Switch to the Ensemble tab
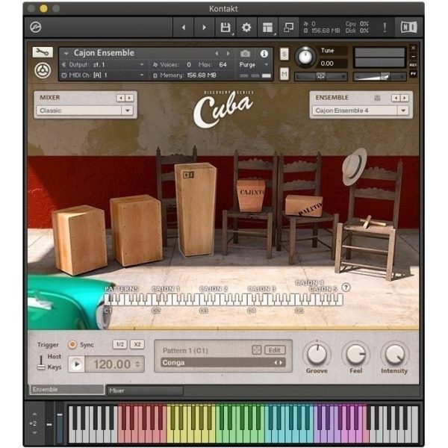The width and height of the screenshot is (448, 448). click(x=67, y=390)
